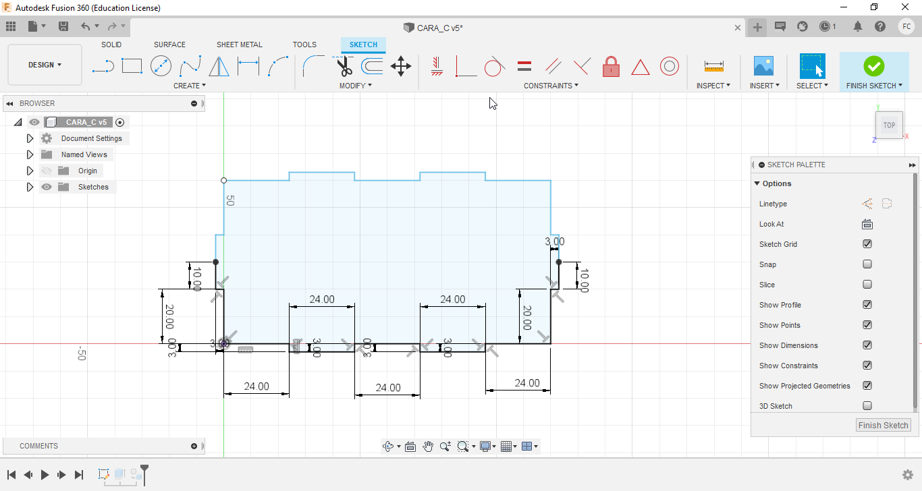Open the CREATE dropdown menu

(x=190, y=86)
